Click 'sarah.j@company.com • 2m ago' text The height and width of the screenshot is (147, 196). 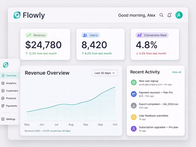pos(155,85)
